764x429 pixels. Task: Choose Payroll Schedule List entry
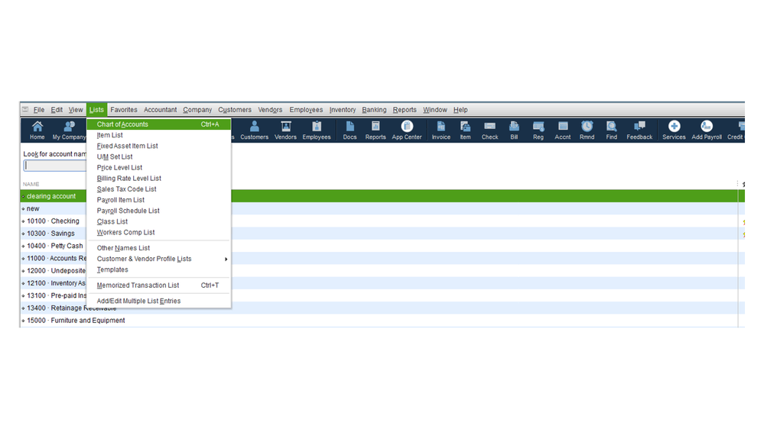click(159, 211)
